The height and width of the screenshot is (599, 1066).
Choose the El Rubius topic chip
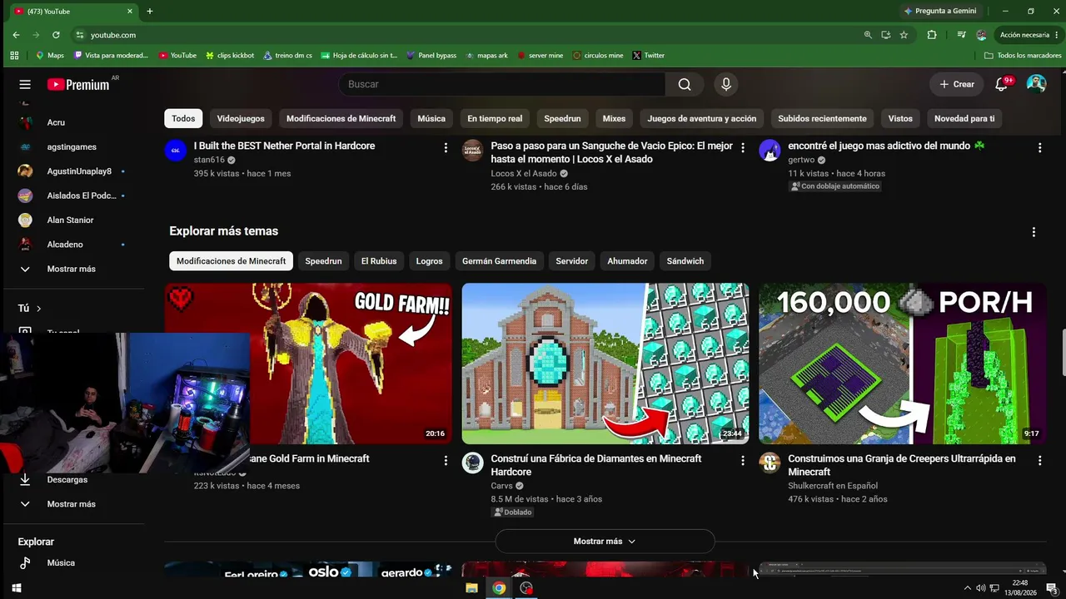pyautogui.click(x=379, y=261)
